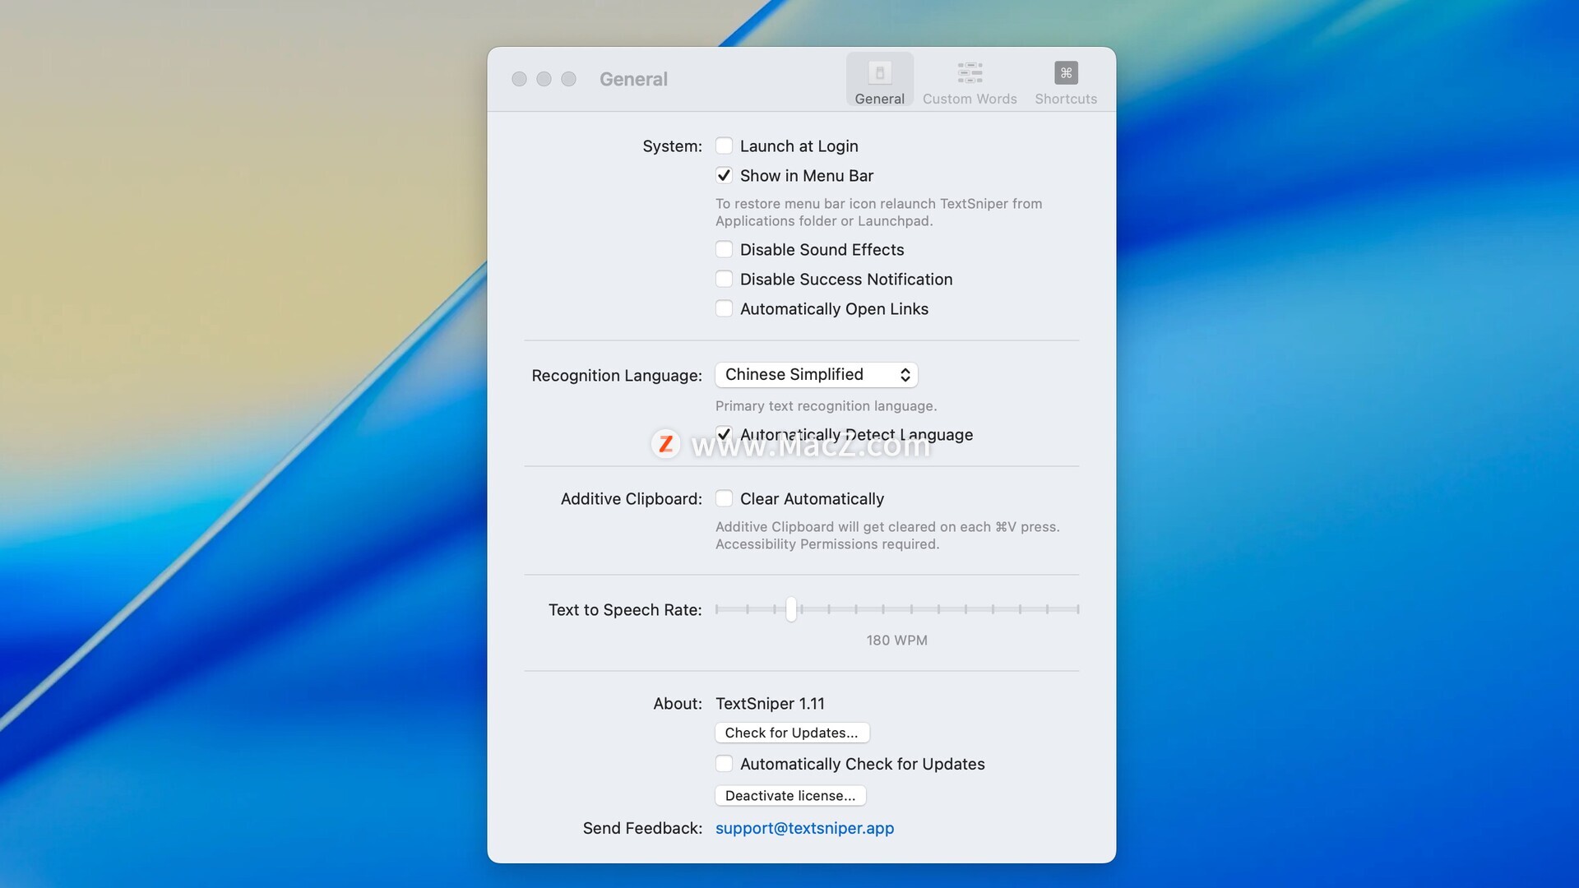This screenshot has width=1579, height=888.
Task: Click the 180 WPM rate value
Action: point(896,641)
